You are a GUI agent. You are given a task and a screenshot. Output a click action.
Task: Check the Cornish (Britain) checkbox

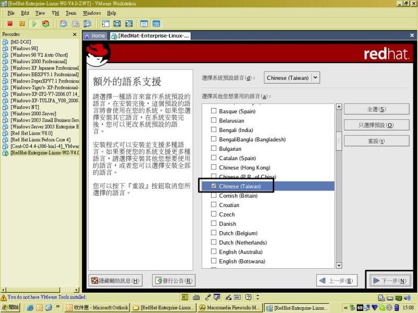tap(214, 195)
